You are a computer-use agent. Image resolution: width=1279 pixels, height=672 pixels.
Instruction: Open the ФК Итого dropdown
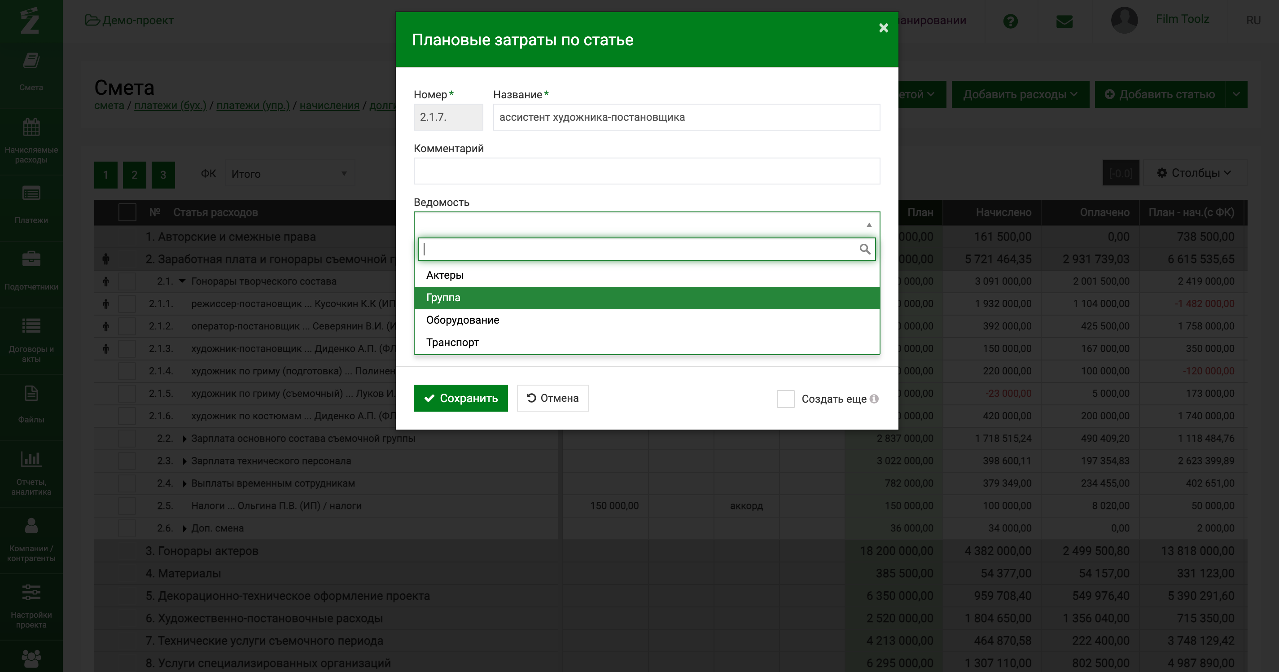click(x=290, y=174)
